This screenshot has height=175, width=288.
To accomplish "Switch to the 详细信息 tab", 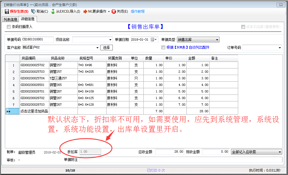I will (28, 19).
